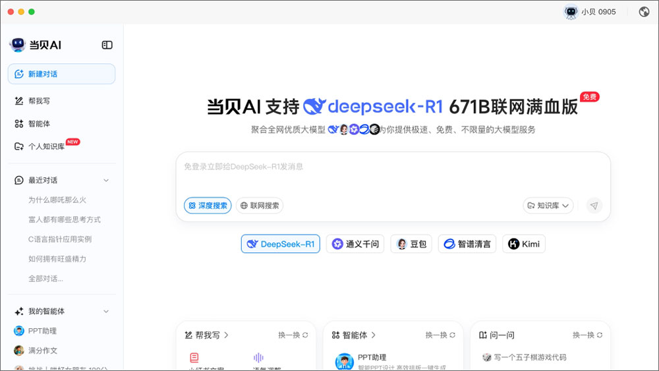Select the Kimi model
The image size is (659, 371).
click(x=524, y=244)
